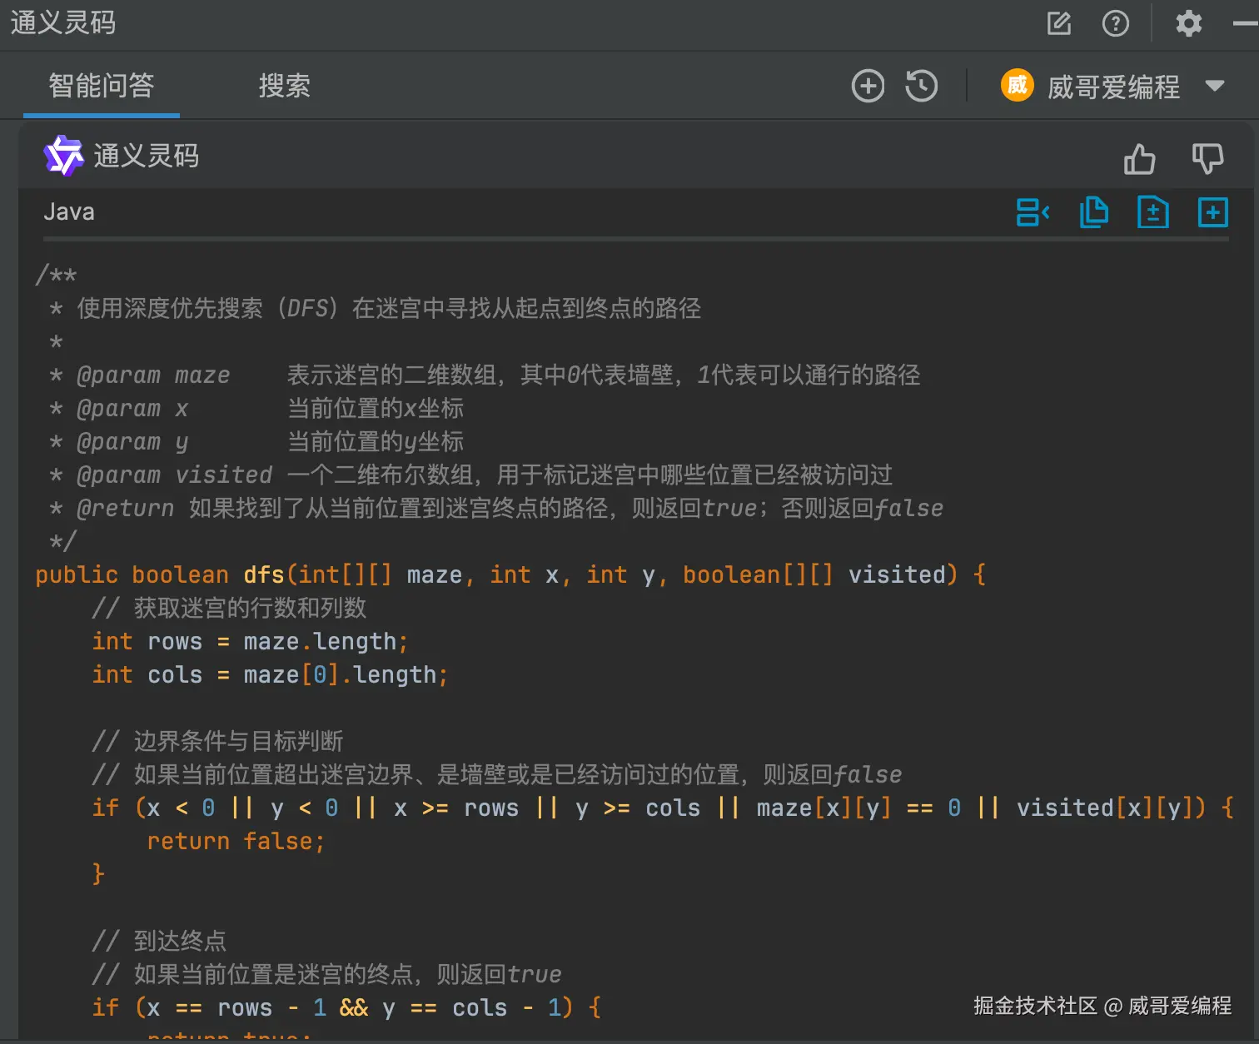Add code to new file icon
The width and height of the screenshot is (1259, 1044).
click(x=1153, y=212)
